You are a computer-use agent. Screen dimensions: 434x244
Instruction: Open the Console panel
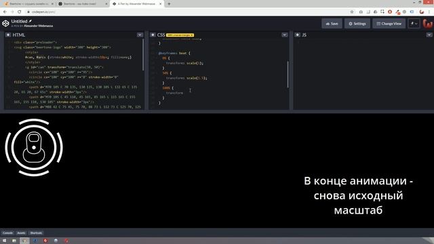tap(7, 233)
